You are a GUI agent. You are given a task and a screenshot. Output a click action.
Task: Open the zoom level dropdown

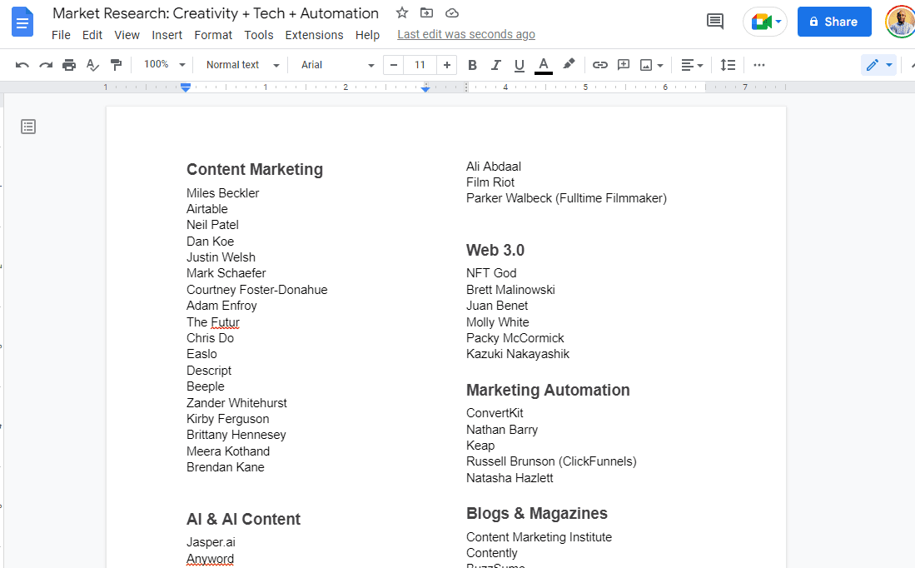coord(165,65)
